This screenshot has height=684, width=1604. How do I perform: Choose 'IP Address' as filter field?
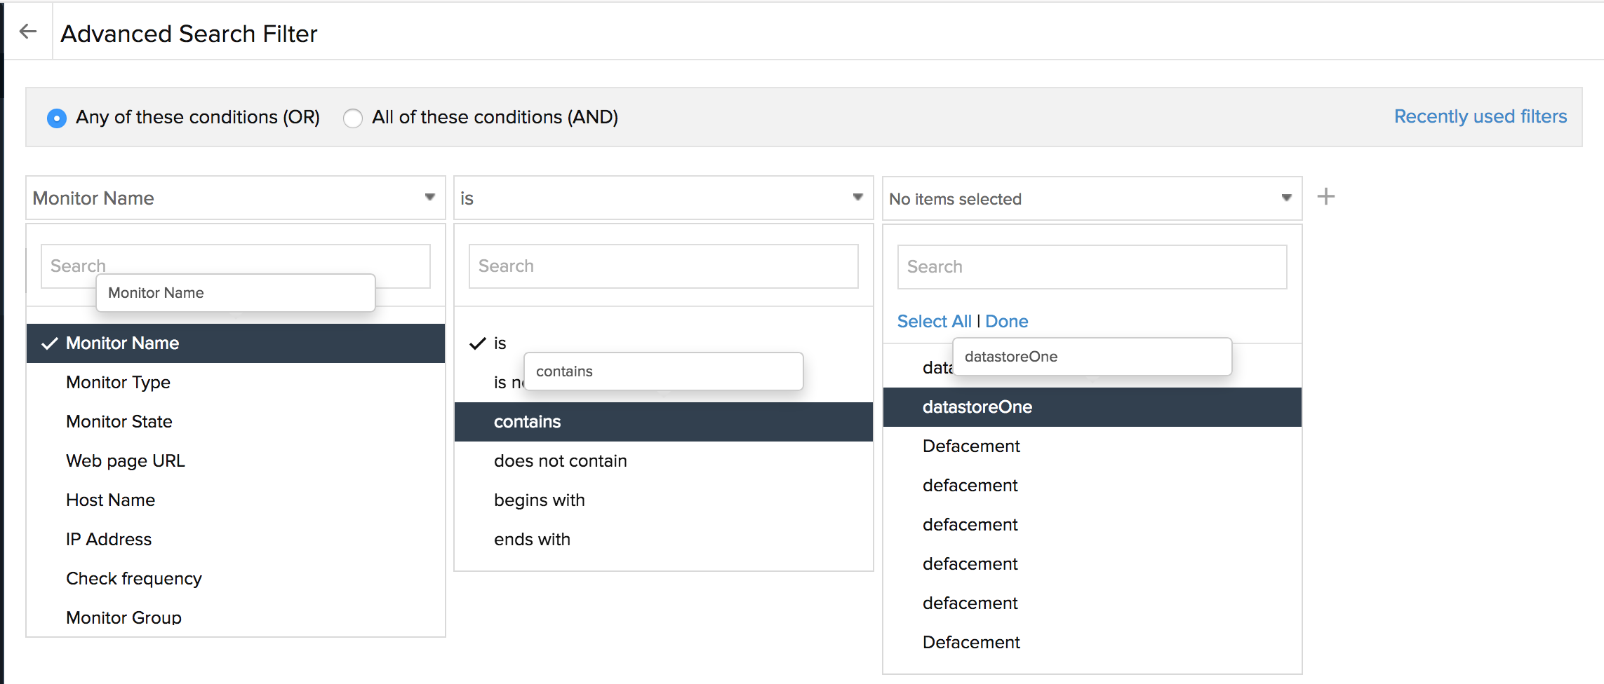109,539
